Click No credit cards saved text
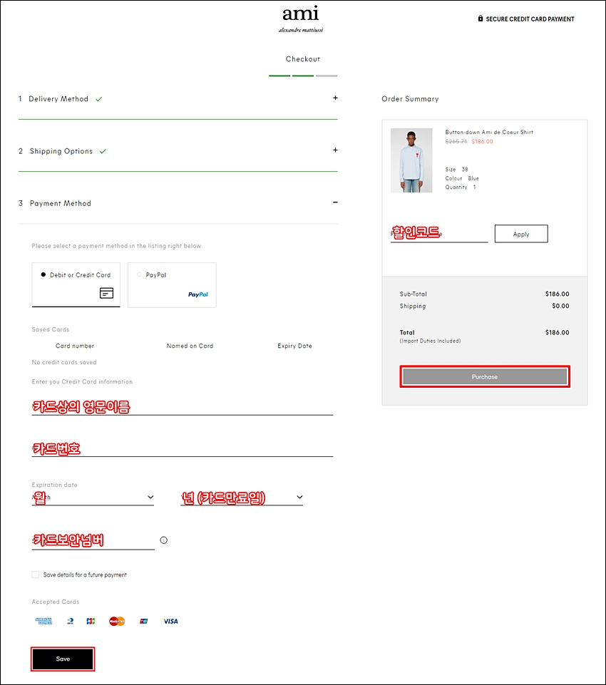The width and height of the screenshot is (606, 685). click(x=64, y=362)
